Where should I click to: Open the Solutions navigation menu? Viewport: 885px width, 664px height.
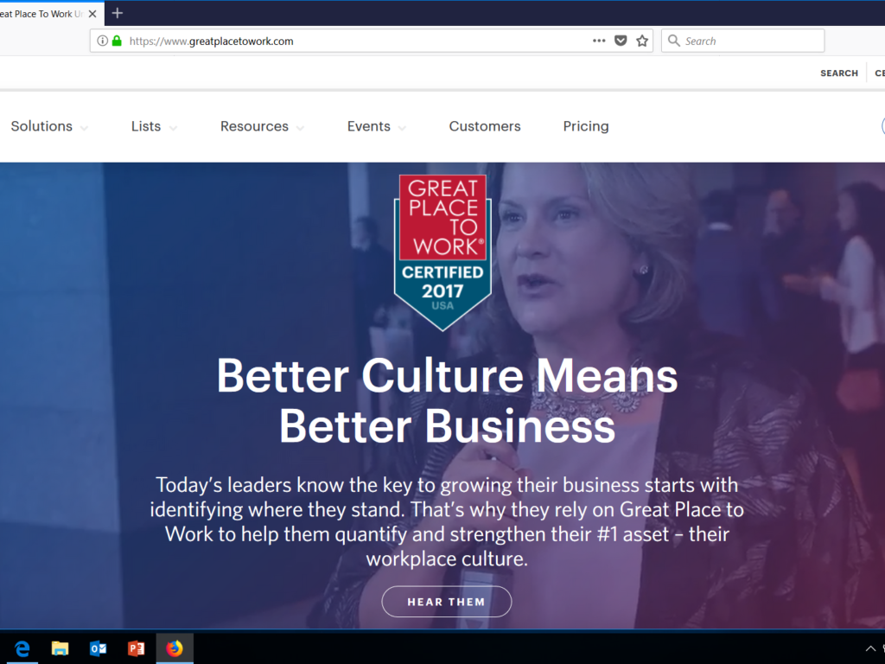click(41, 126)
